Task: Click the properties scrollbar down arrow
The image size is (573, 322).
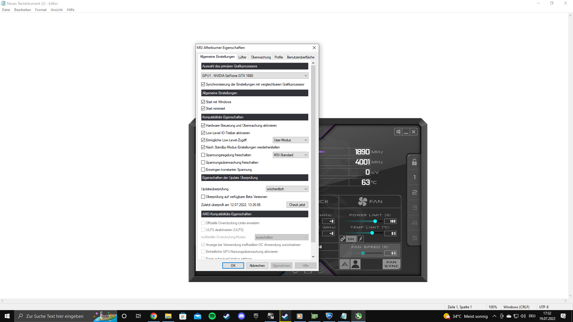Action: tap(313, 256)
